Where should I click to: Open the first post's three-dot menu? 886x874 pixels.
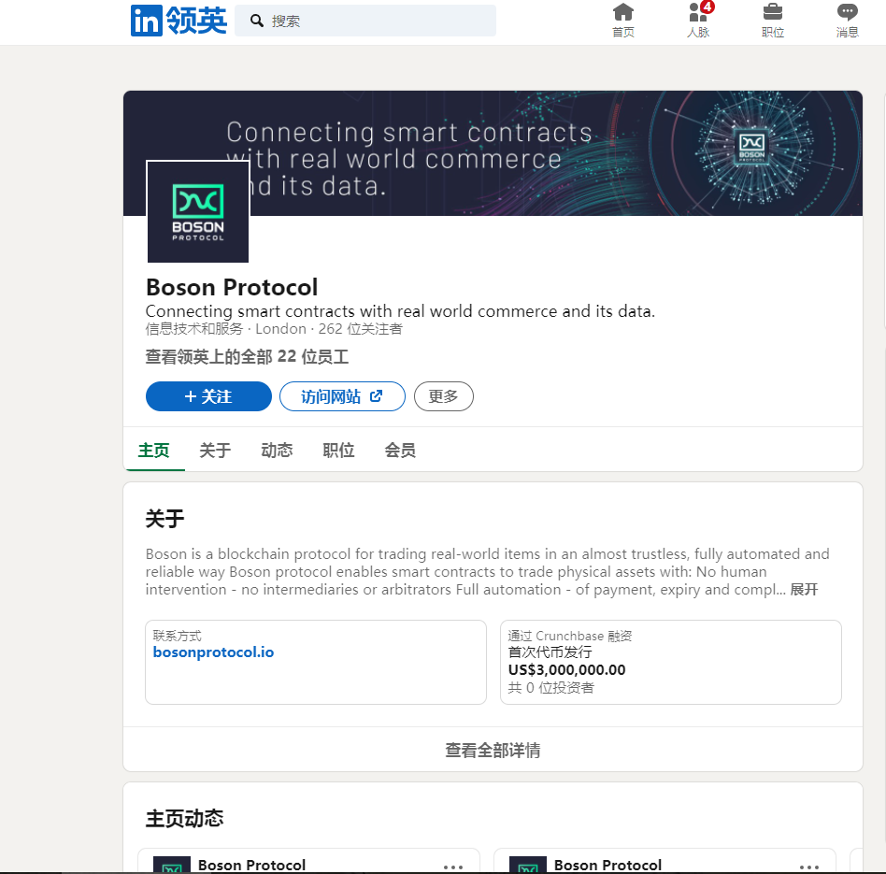coord(453,867)
